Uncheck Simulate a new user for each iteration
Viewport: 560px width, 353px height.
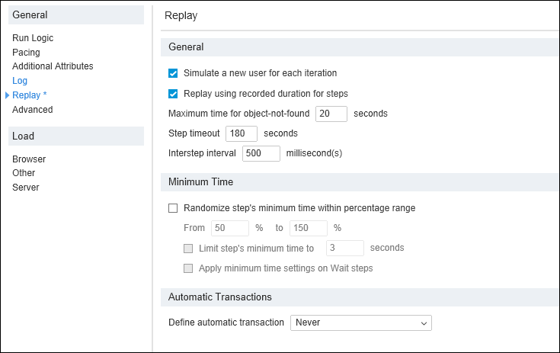[173, 73]
